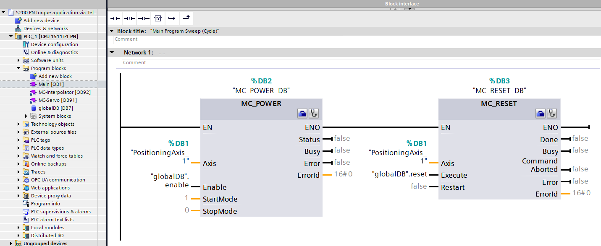
Task: Insert a normally open contact from toolbar
Action: pyautogui.click(x=114, y=18)
